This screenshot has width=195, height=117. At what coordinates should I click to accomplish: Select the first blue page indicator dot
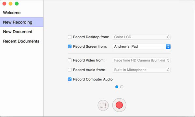pyautogui.click(x=117, y=87)
